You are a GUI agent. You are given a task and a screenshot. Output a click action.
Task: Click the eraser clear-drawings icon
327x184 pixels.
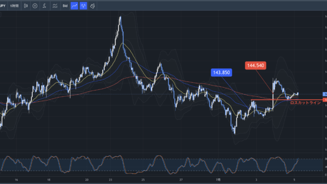[92, 6]
